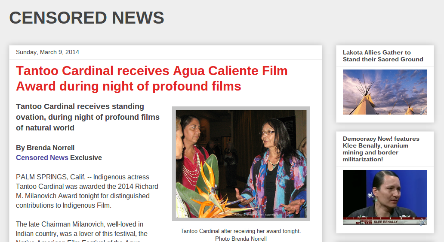Click the word 'Exclusive' beside Censored News
Screen dimensions: 444x242
pos(86,157)
